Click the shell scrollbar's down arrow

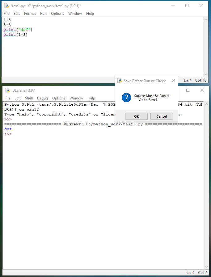pos(206,267)
